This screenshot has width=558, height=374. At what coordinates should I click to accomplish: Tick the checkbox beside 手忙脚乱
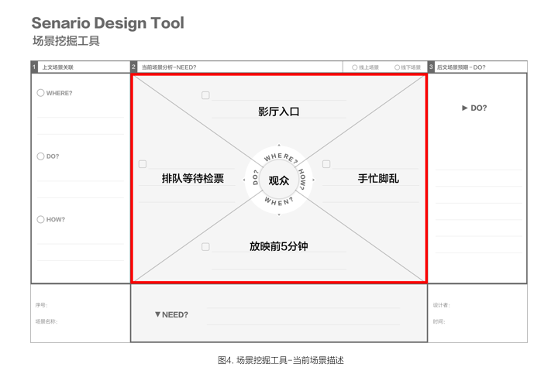coord(326,164)
